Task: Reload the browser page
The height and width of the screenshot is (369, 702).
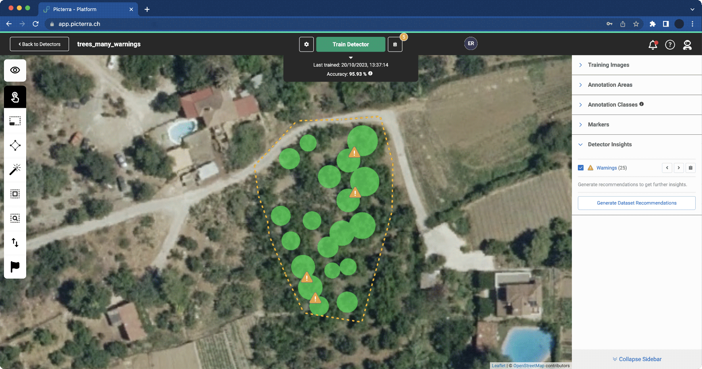Action: point(35,24)
